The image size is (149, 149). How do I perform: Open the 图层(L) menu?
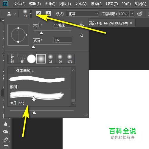click(65, 4)
